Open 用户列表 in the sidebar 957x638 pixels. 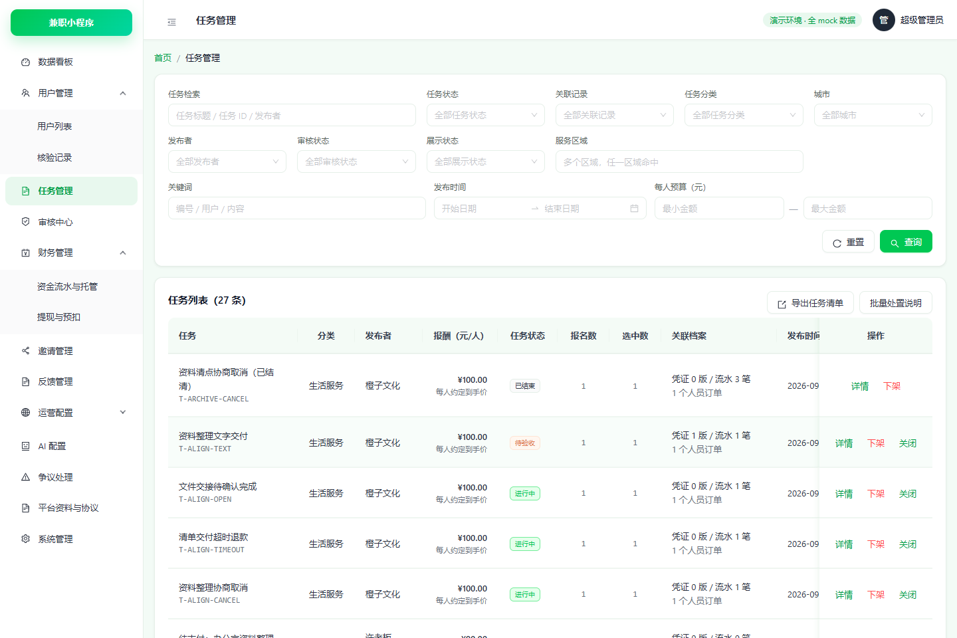coord(71,126)
